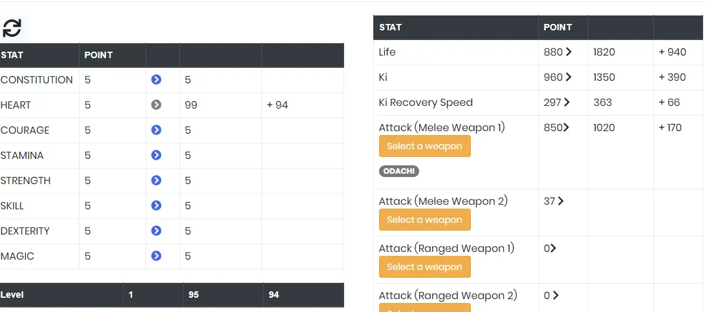
Task: Click the Heart target value 99
Action: click(191, 105)
